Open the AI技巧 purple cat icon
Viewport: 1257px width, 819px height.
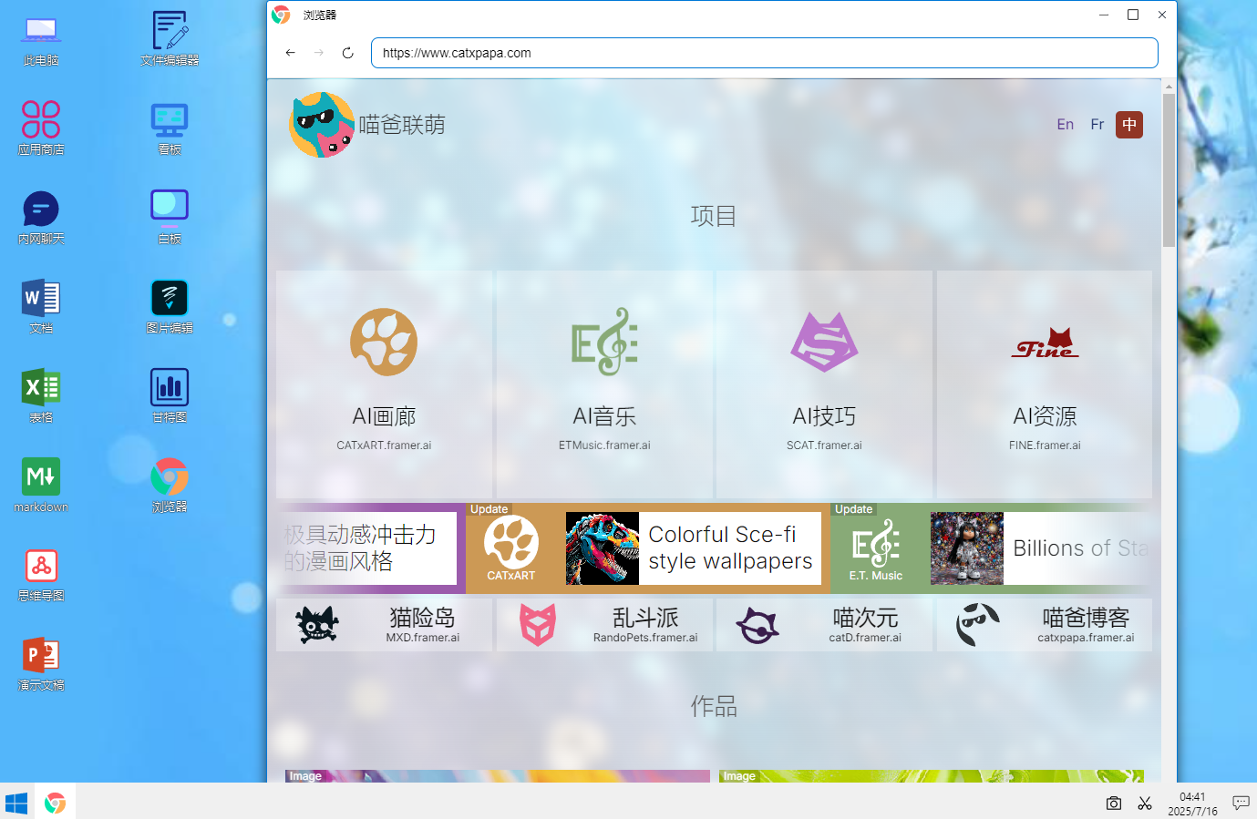[x=824, y=342]
